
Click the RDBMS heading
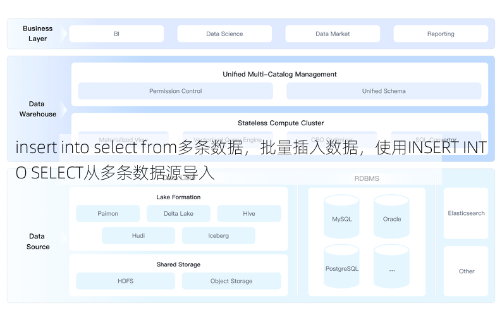(x=367, y=178)
